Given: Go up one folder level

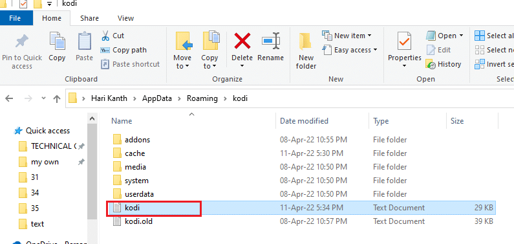Looking at the screenshot, I should 57,98.
